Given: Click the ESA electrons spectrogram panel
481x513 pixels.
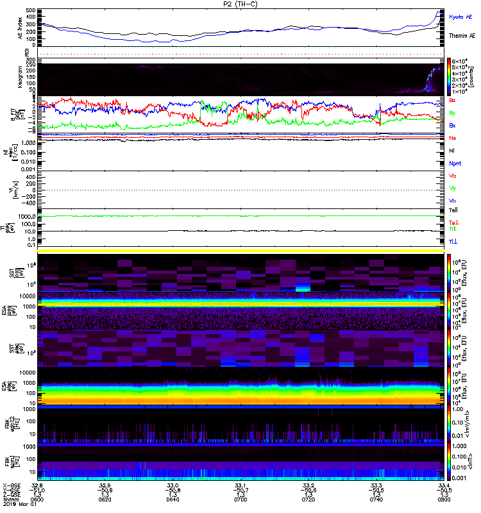Looking at the screenshot, I should click(241, 386).
